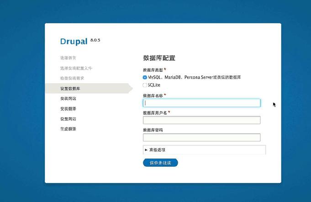Focus the 数据库用户名 text box
Image resolution: width=311 pixels, height=202 pixels.
pyautogui.click(x=201, y=120)
